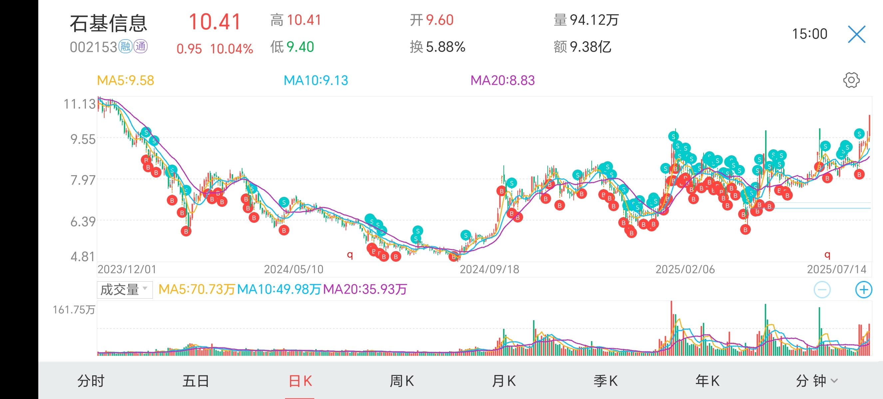Image resolution: width=883 pixels, height=399 pixels.
Task: Tap the MA10:9.13 indicator label
Action: 316,80
